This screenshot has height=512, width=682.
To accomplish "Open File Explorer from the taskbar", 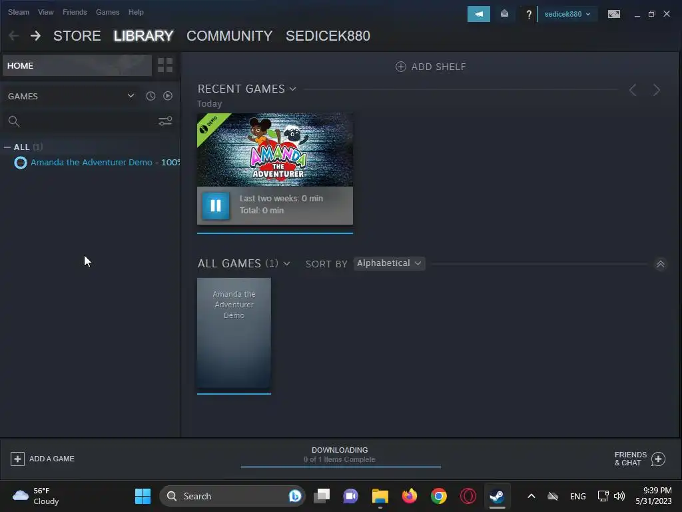I will [x=380, y=496].
